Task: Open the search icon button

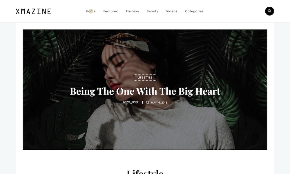Action: coord(269,11)
